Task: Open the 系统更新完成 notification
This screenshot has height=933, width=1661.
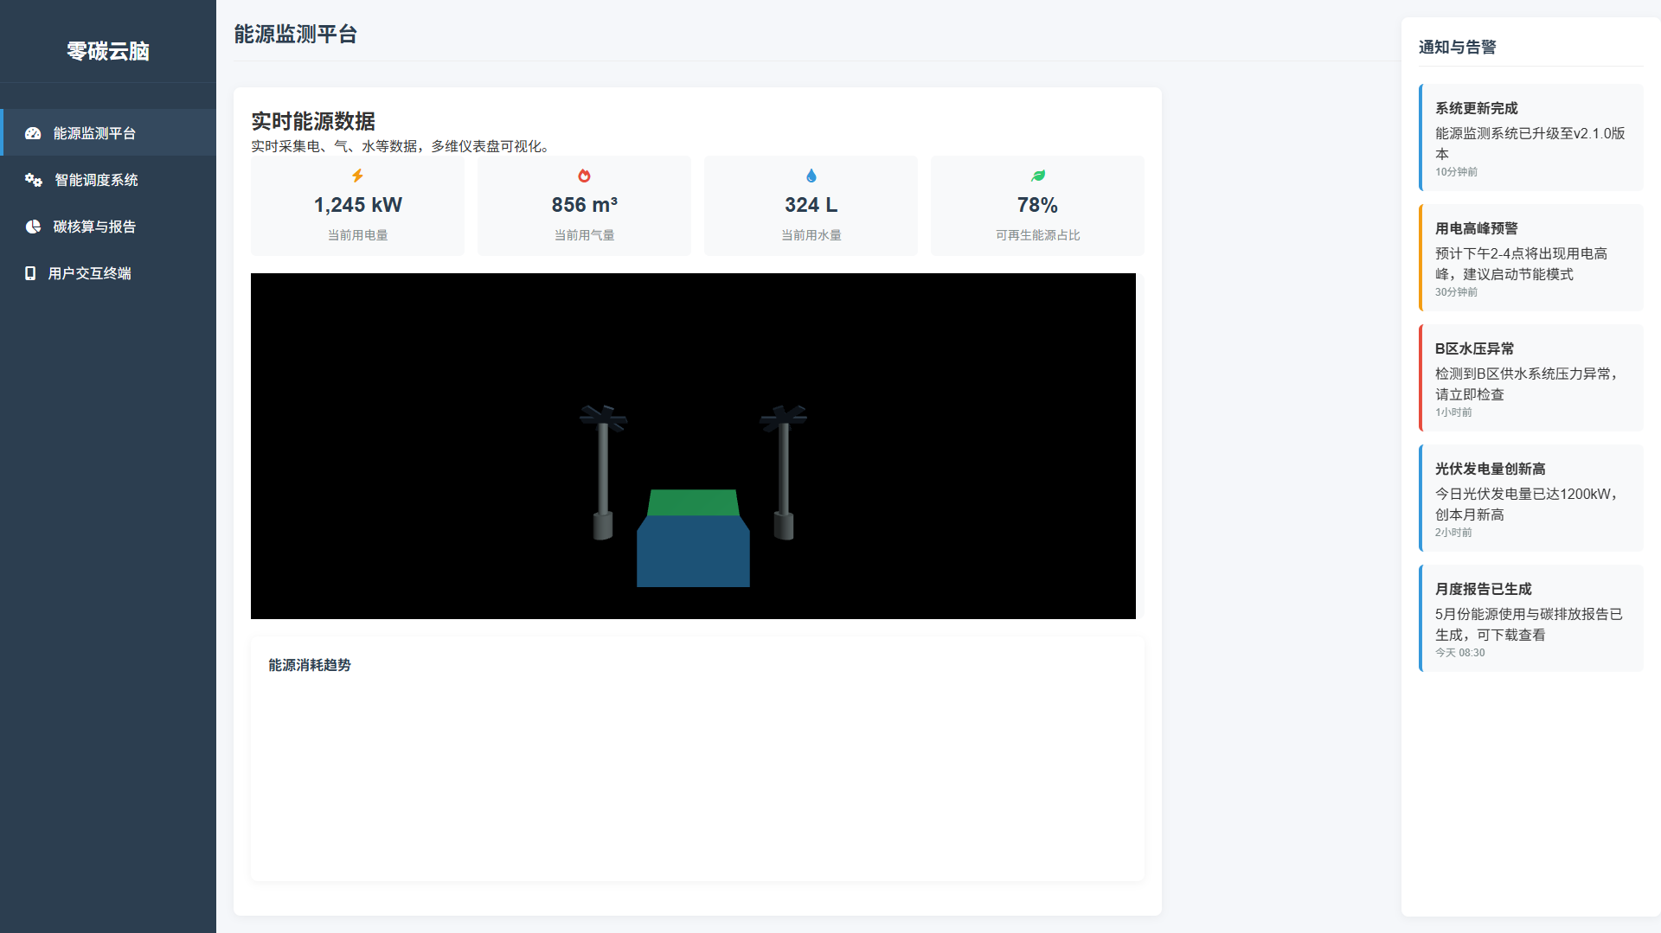Action: pyautogui.click(x=1530, y=137)
